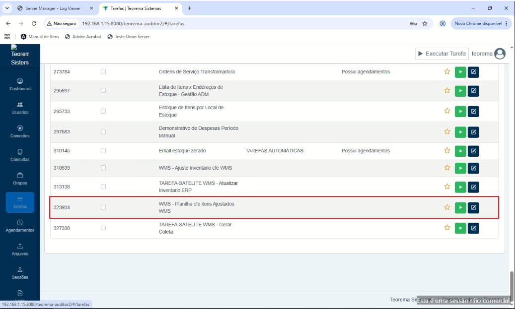515x309 pixels.
Task: Bookmark this page with the star icon
Action: click(425, 24)
